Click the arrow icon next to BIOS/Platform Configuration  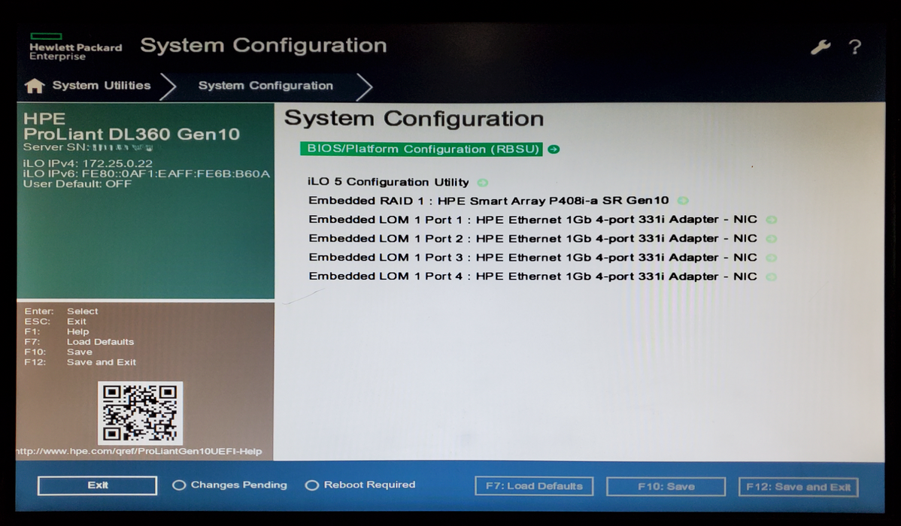pos(554,150)
